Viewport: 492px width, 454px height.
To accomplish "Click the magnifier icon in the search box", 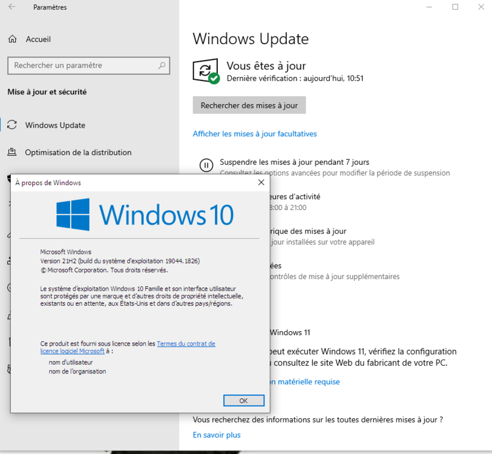I will point(162,65).
